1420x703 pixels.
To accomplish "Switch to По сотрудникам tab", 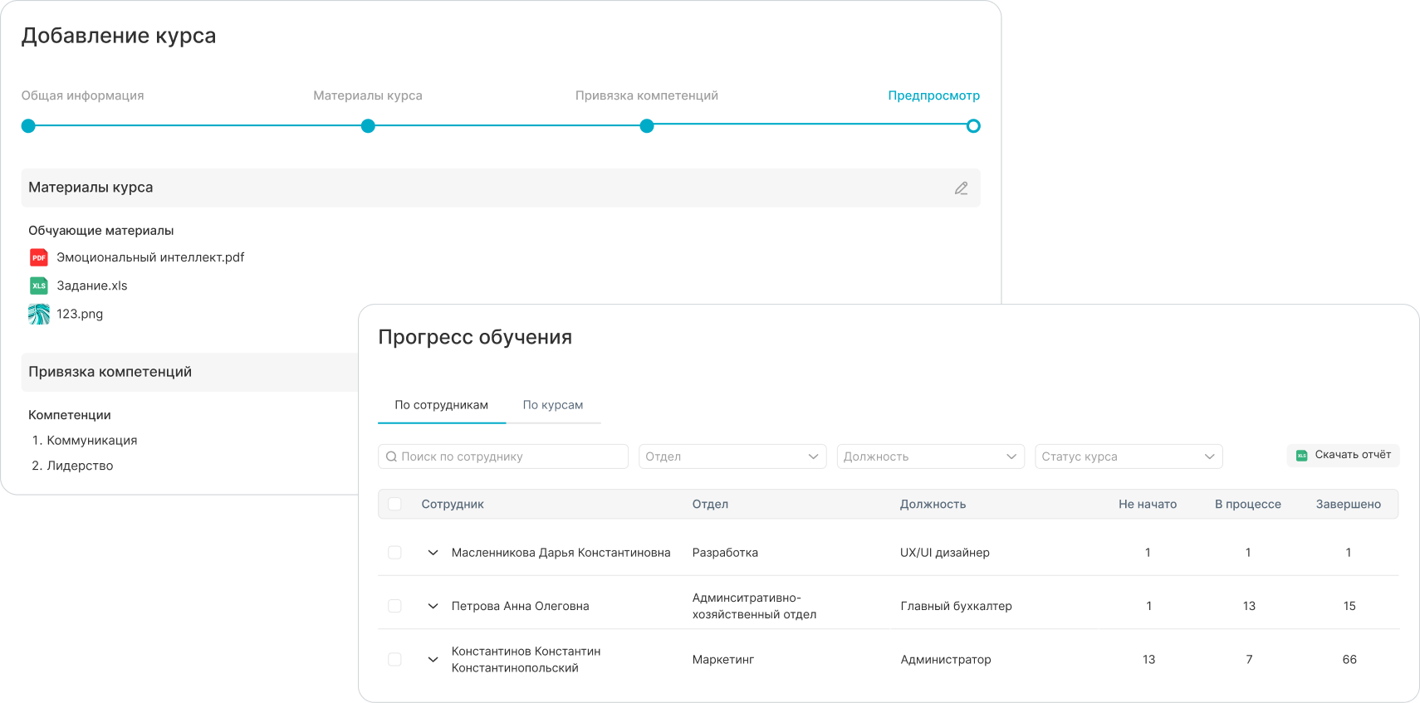I will click(x=442, y=405).
